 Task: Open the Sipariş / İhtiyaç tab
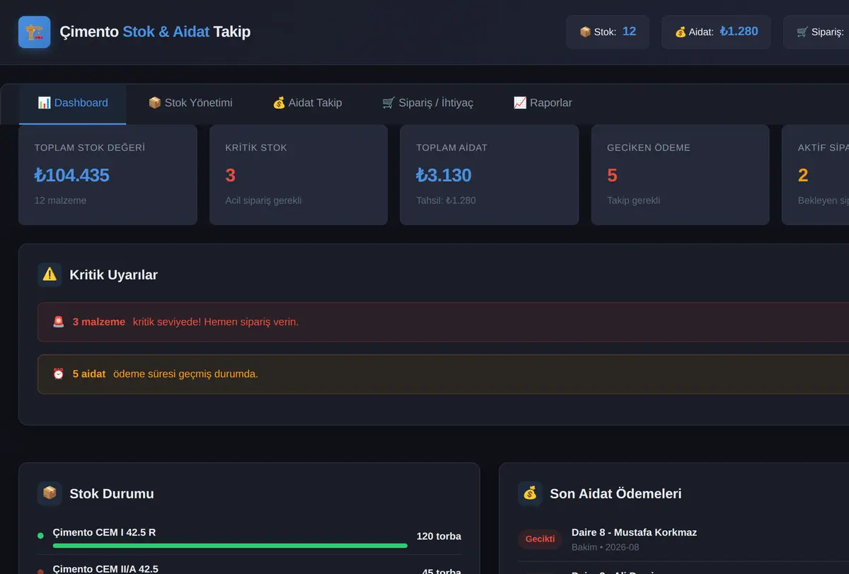click(x=427, y=103)
